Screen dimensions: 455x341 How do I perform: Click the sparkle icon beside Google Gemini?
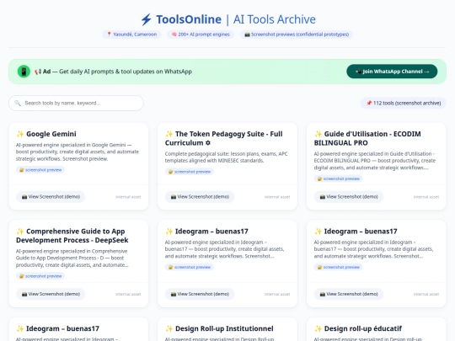click(x=20, y=134)
